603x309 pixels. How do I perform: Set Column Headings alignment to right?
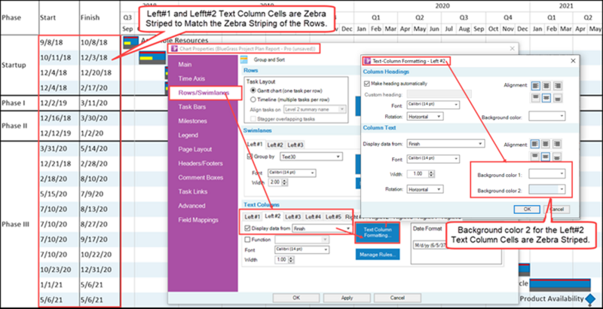(x=556, y=86)
